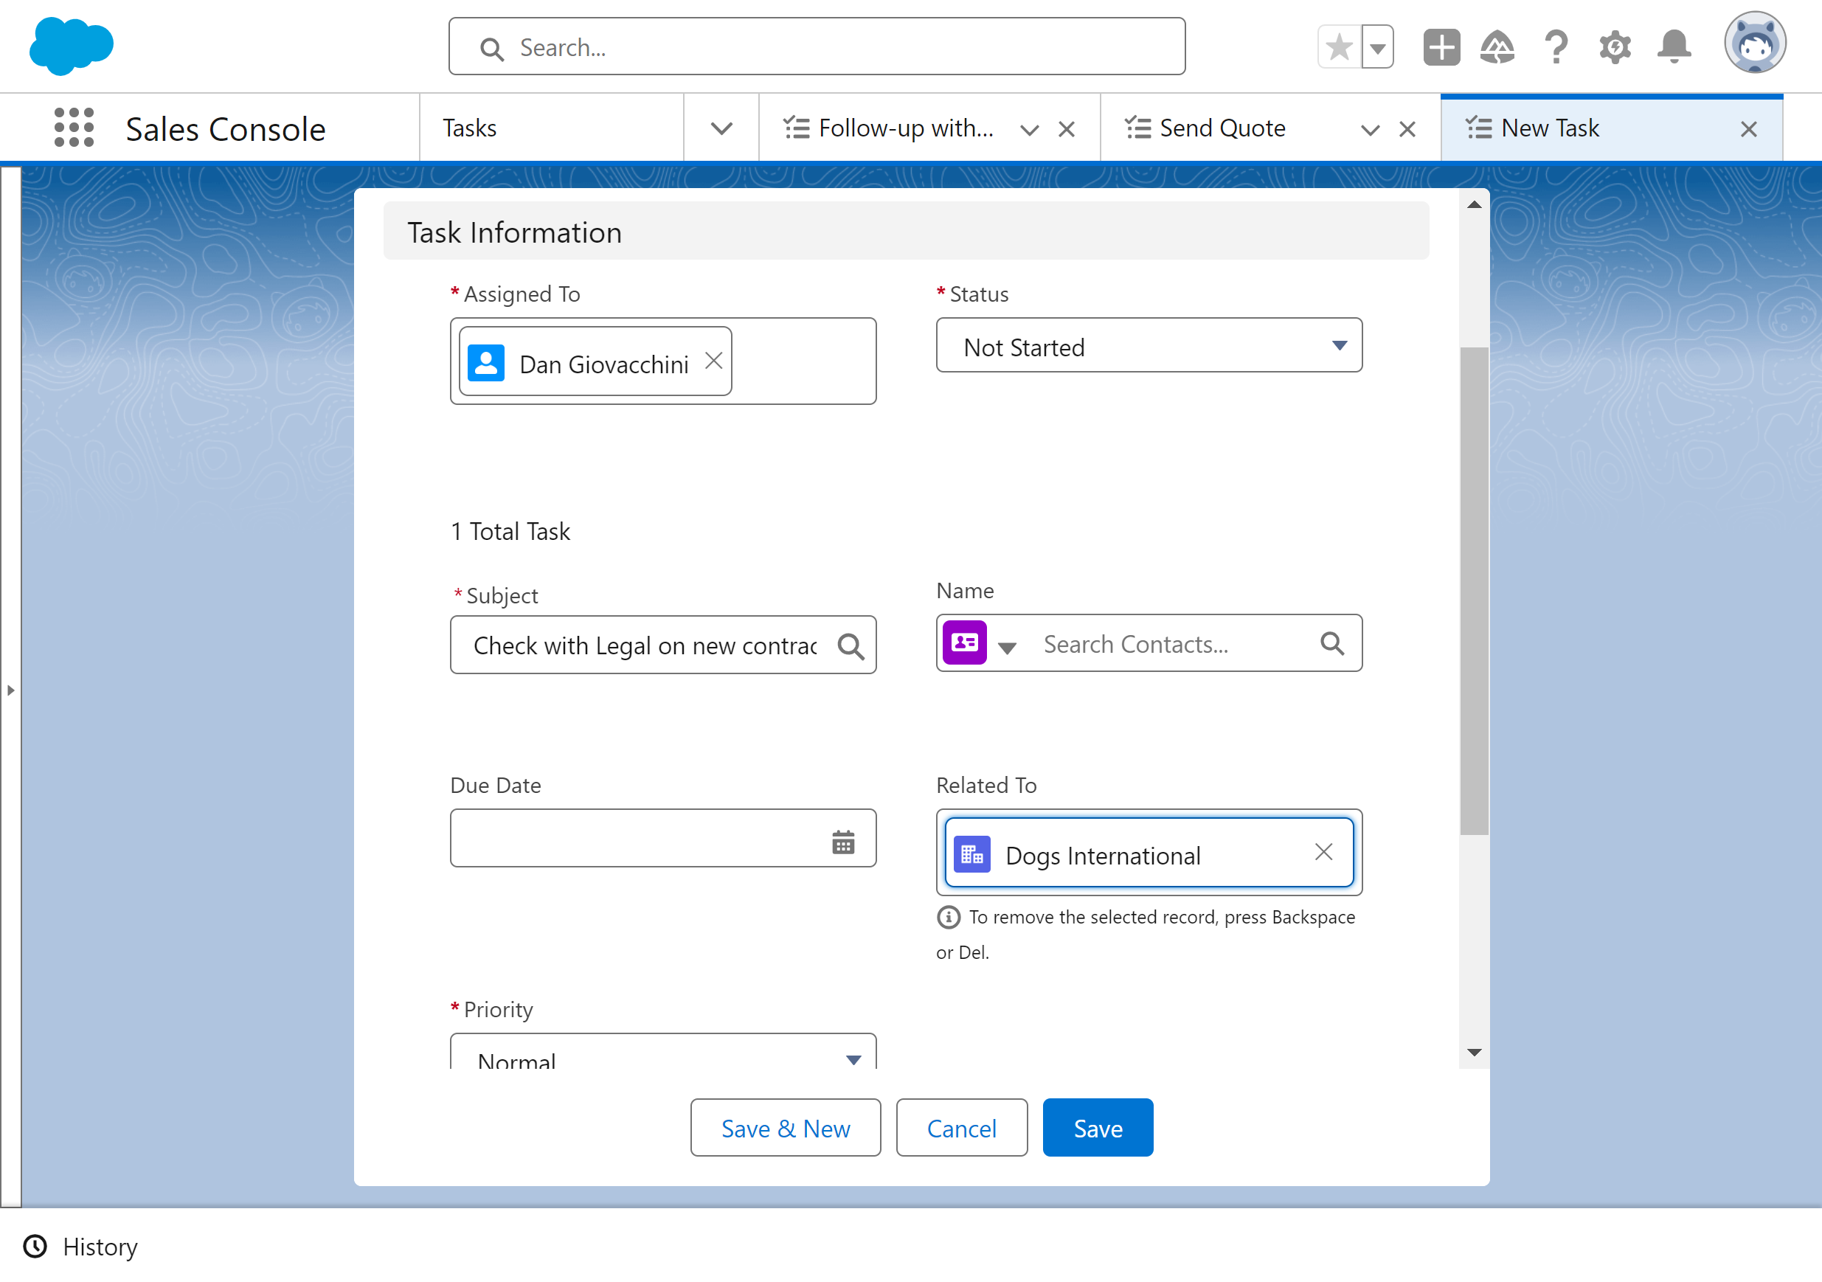1822x1282 pixels.
Task: Open the Priority Normal dropdown
Action: click(x=662, y=1053)
